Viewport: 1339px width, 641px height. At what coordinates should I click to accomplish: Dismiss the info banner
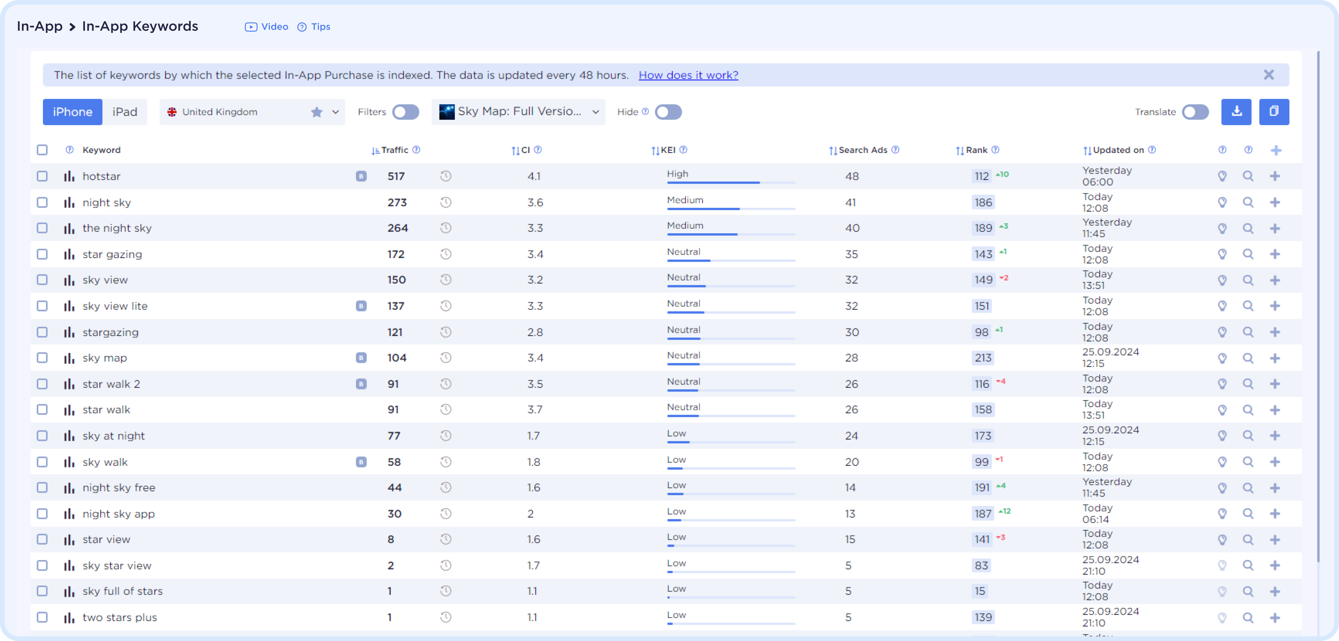point(1269,75)
